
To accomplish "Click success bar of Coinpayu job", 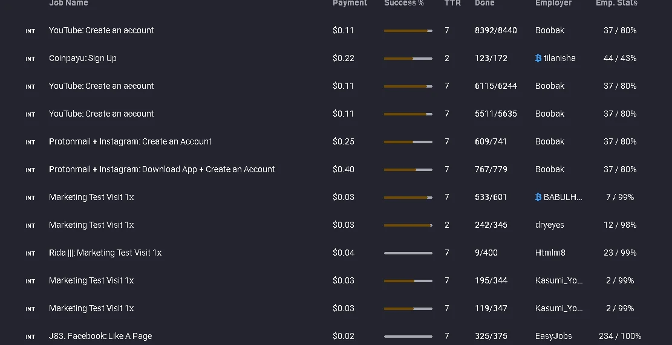I will click(408, 59).
